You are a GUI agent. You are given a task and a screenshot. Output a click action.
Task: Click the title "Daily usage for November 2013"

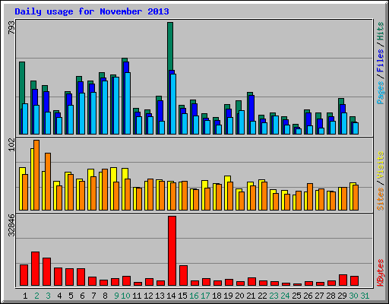click(92, 11)
